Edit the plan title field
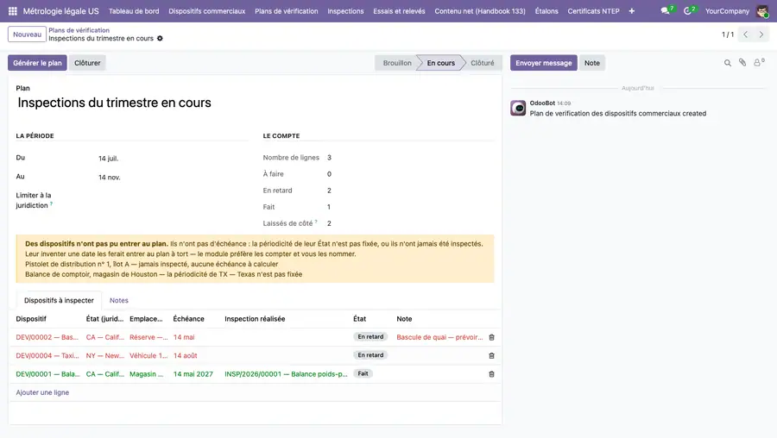The image size is (777, 438). [x=256, y=103]
